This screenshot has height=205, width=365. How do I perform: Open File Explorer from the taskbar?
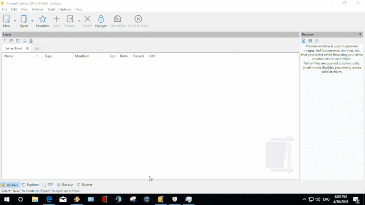pyautogui.click(x=35, y=199)
